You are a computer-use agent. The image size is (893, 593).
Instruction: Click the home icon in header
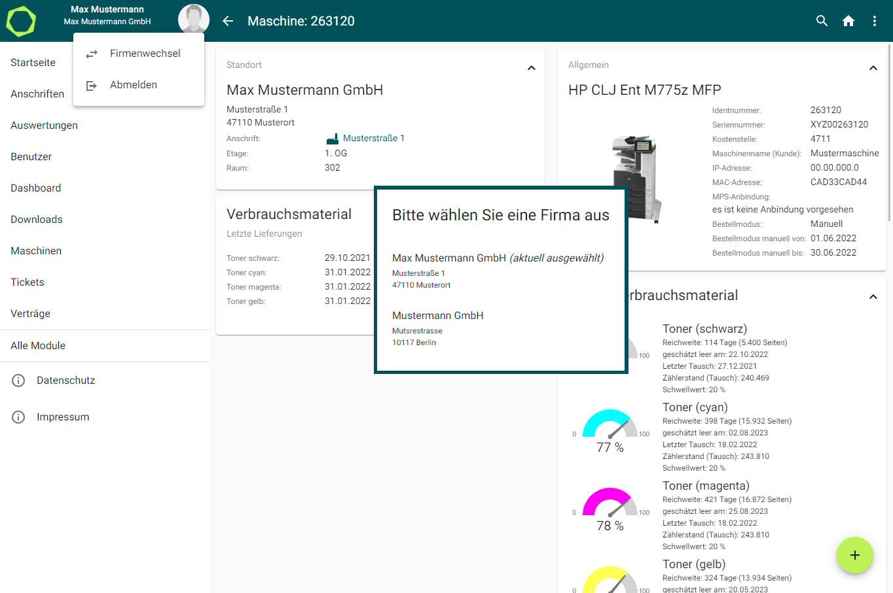tap(848, 21)
